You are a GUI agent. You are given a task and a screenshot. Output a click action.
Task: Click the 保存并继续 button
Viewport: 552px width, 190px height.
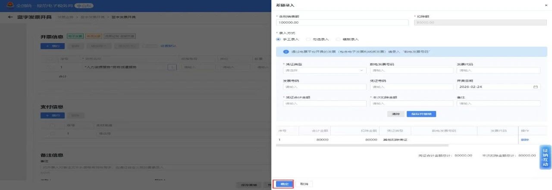click(421, 114)
